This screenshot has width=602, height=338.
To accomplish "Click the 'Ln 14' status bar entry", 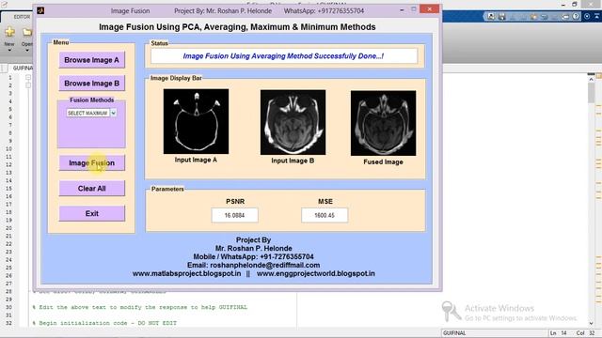I will click(x=559, y=333).
